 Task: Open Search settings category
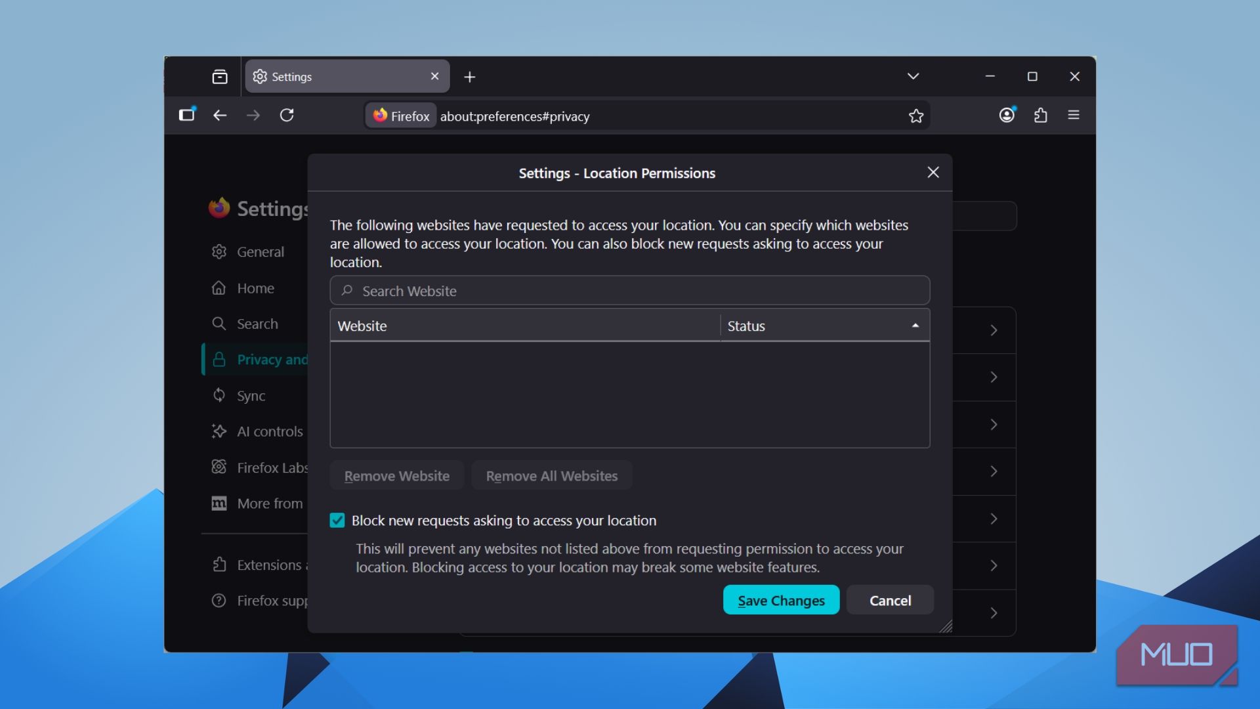coord(255,324)
